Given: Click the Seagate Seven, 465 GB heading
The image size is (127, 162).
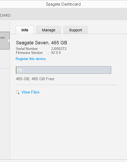Looking at the screenshot, I should pos(42,43).
